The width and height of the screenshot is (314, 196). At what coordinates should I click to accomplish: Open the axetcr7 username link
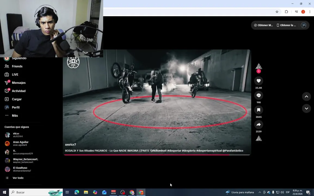(70, 145)
